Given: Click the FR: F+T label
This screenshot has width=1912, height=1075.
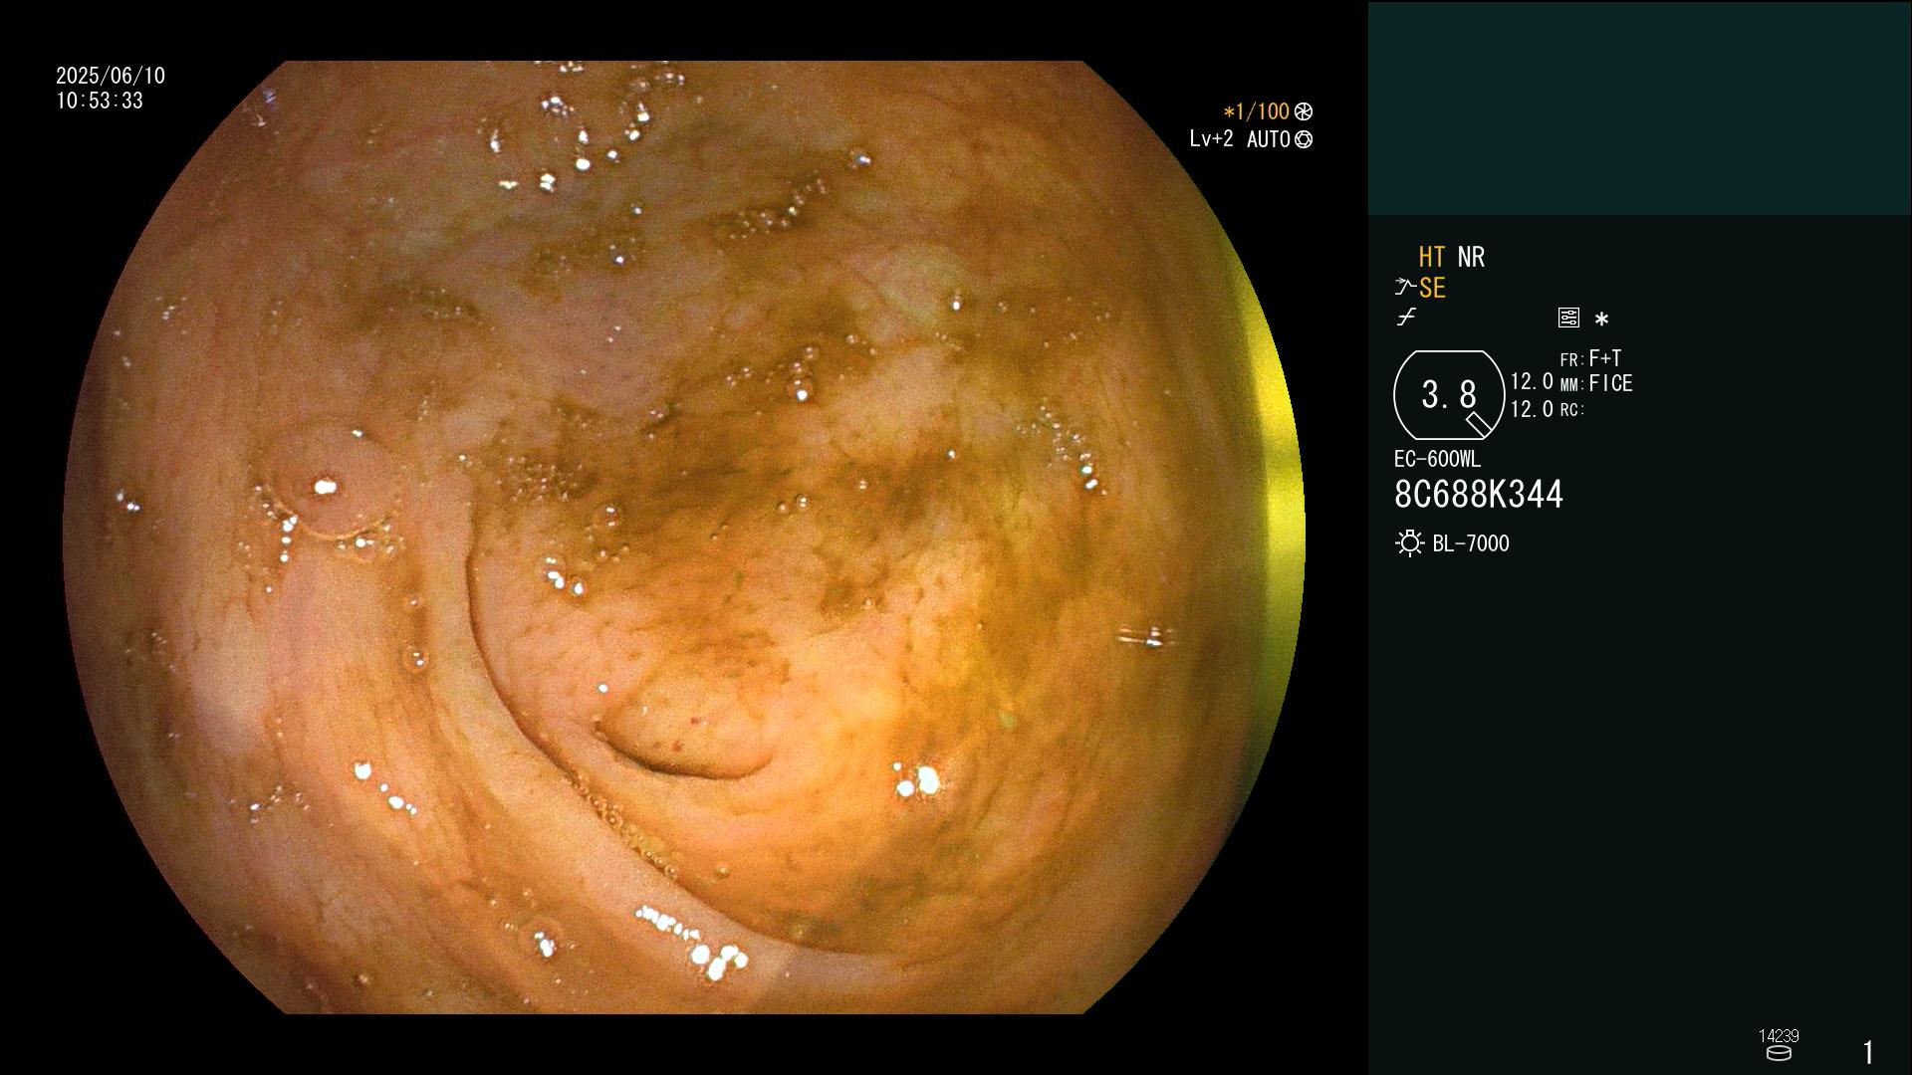Looking at the screenshot, I should pos(1590,358).
